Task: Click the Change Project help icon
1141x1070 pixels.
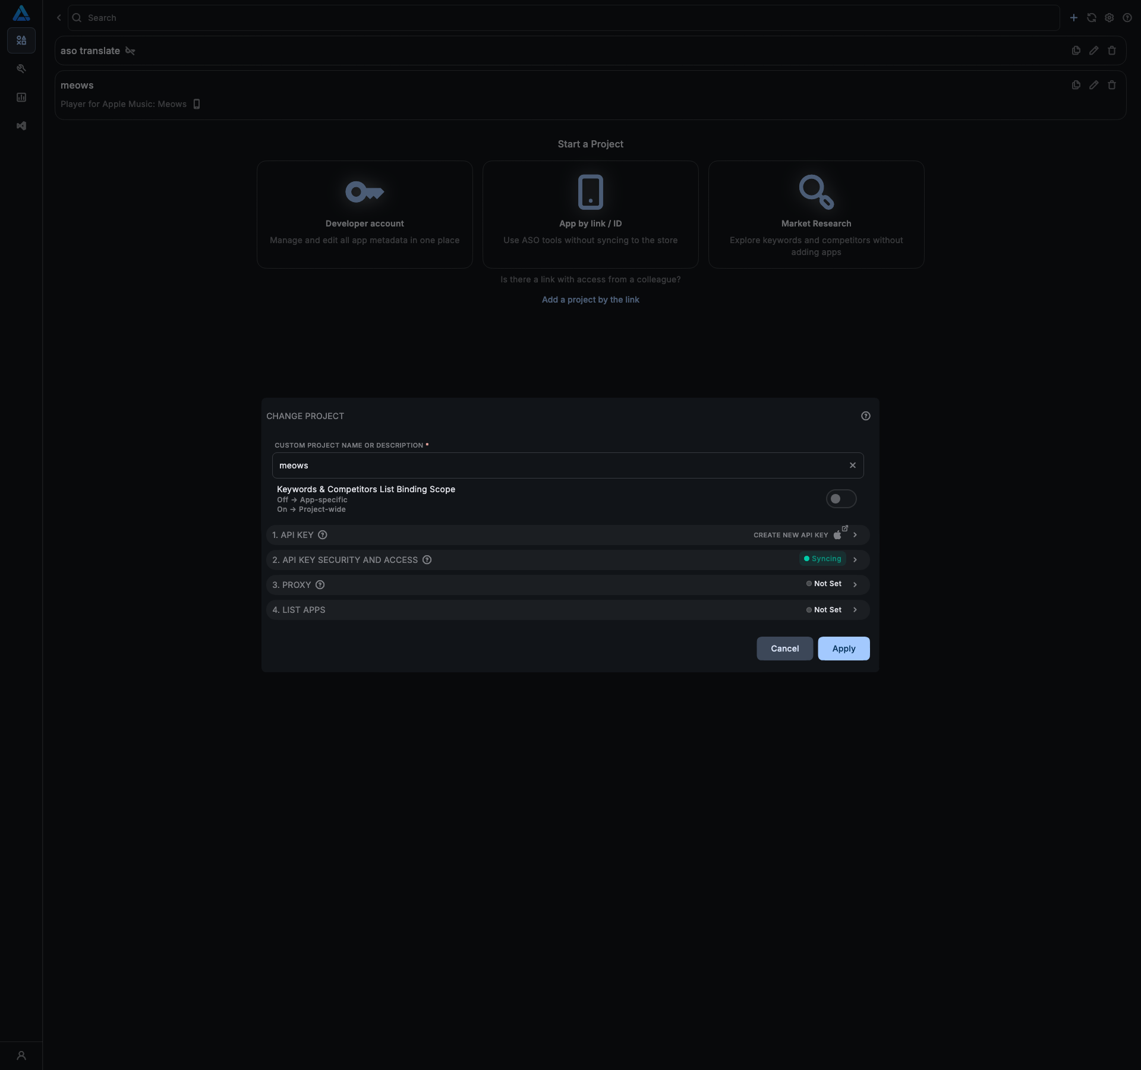Action: coord(865,416)
